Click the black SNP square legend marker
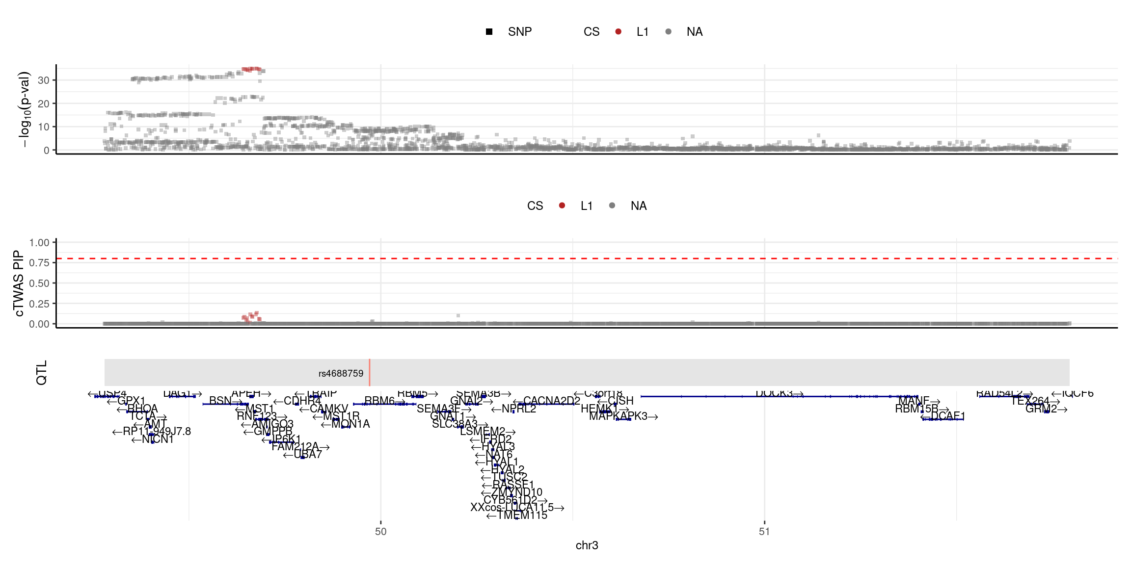Image resolution: width=1131 pixels, height=565 pixels. (489, 32)
